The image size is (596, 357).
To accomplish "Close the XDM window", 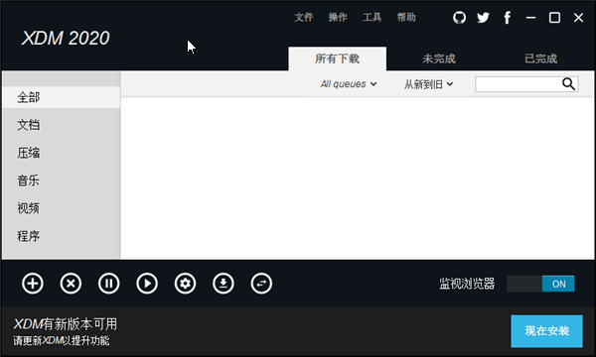I will pyautogui.click(x=578, y=18).
